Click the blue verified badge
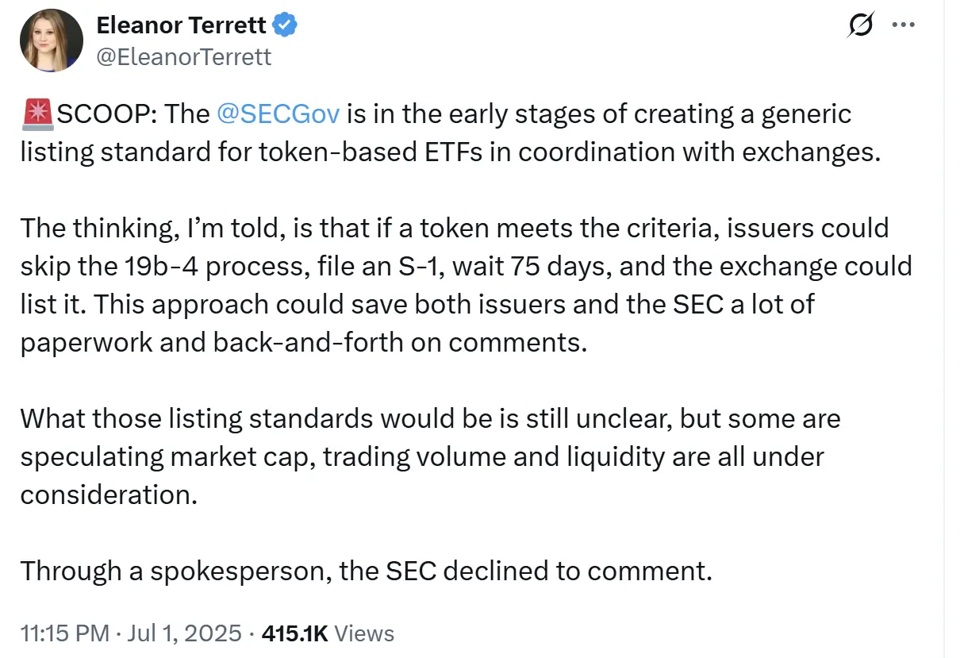 point(285,25)
